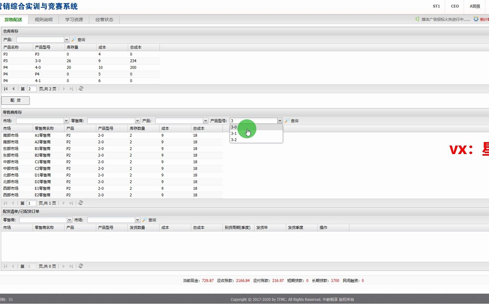
Task: Open 产品 dropdown in 仓库库存 panel
Action: coord(66,39)
